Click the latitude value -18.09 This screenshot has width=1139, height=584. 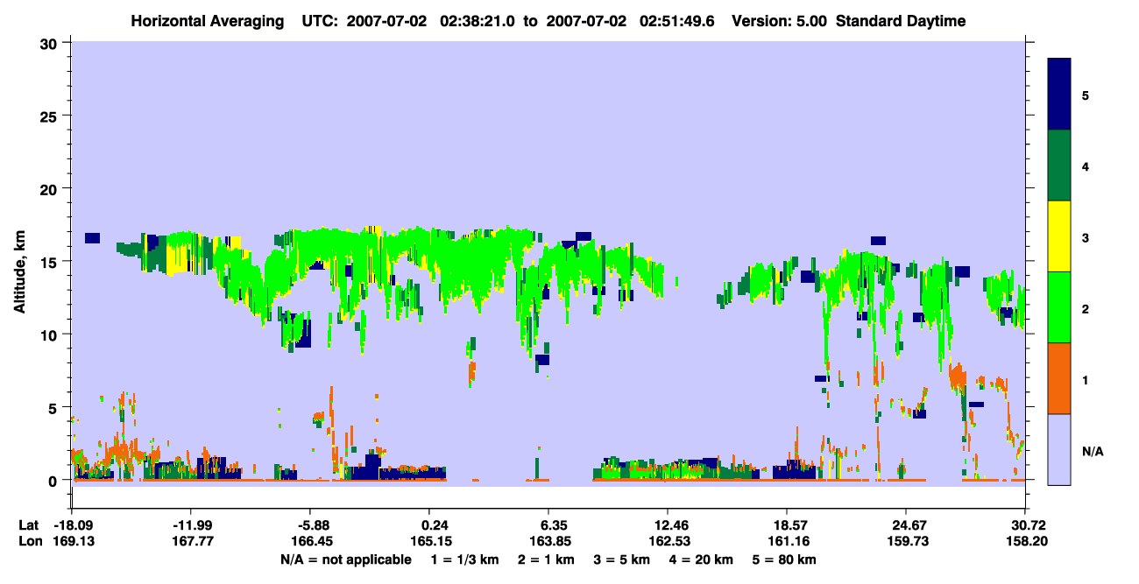point(72,525)
